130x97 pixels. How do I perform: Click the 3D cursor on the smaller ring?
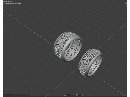[81, 65]
